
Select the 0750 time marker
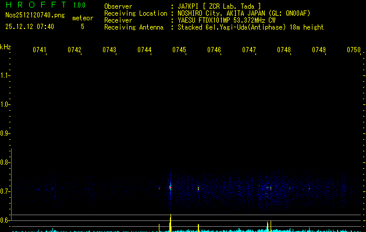pos(353,50)
